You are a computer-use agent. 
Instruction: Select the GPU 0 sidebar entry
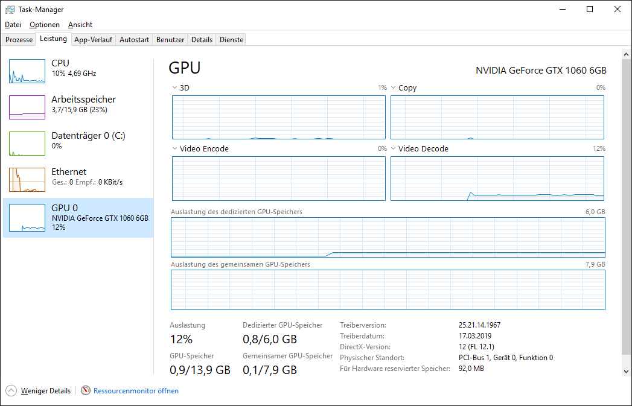click(x=78, y=217)
